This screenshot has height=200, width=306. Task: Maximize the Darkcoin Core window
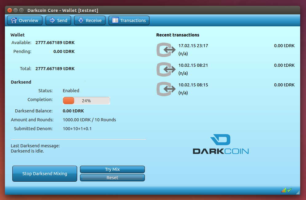(x=22, y=10)
